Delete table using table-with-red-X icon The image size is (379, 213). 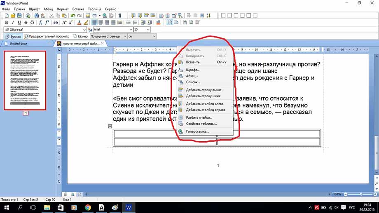[x=174, y=16]
